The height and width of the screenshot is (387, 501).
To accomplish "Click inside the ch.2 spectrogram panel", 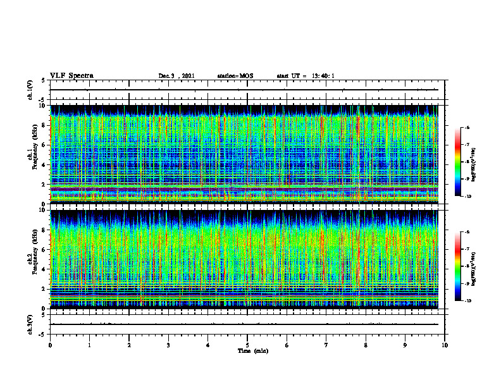I will (244, 259).
